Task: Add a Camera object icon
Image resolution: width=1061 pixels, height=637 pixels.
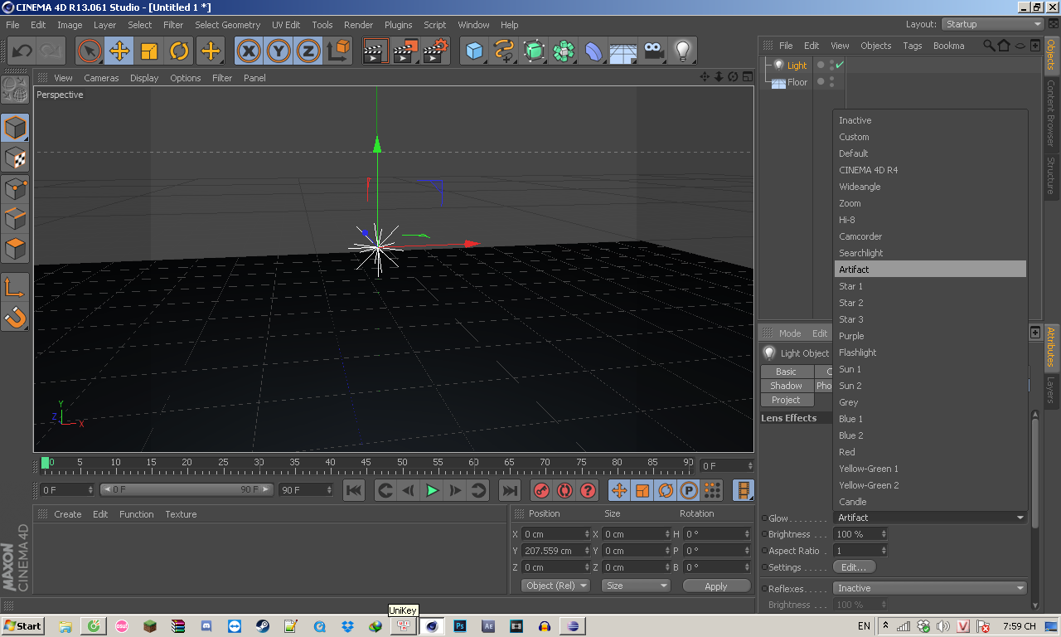Action: pos(653,51)
